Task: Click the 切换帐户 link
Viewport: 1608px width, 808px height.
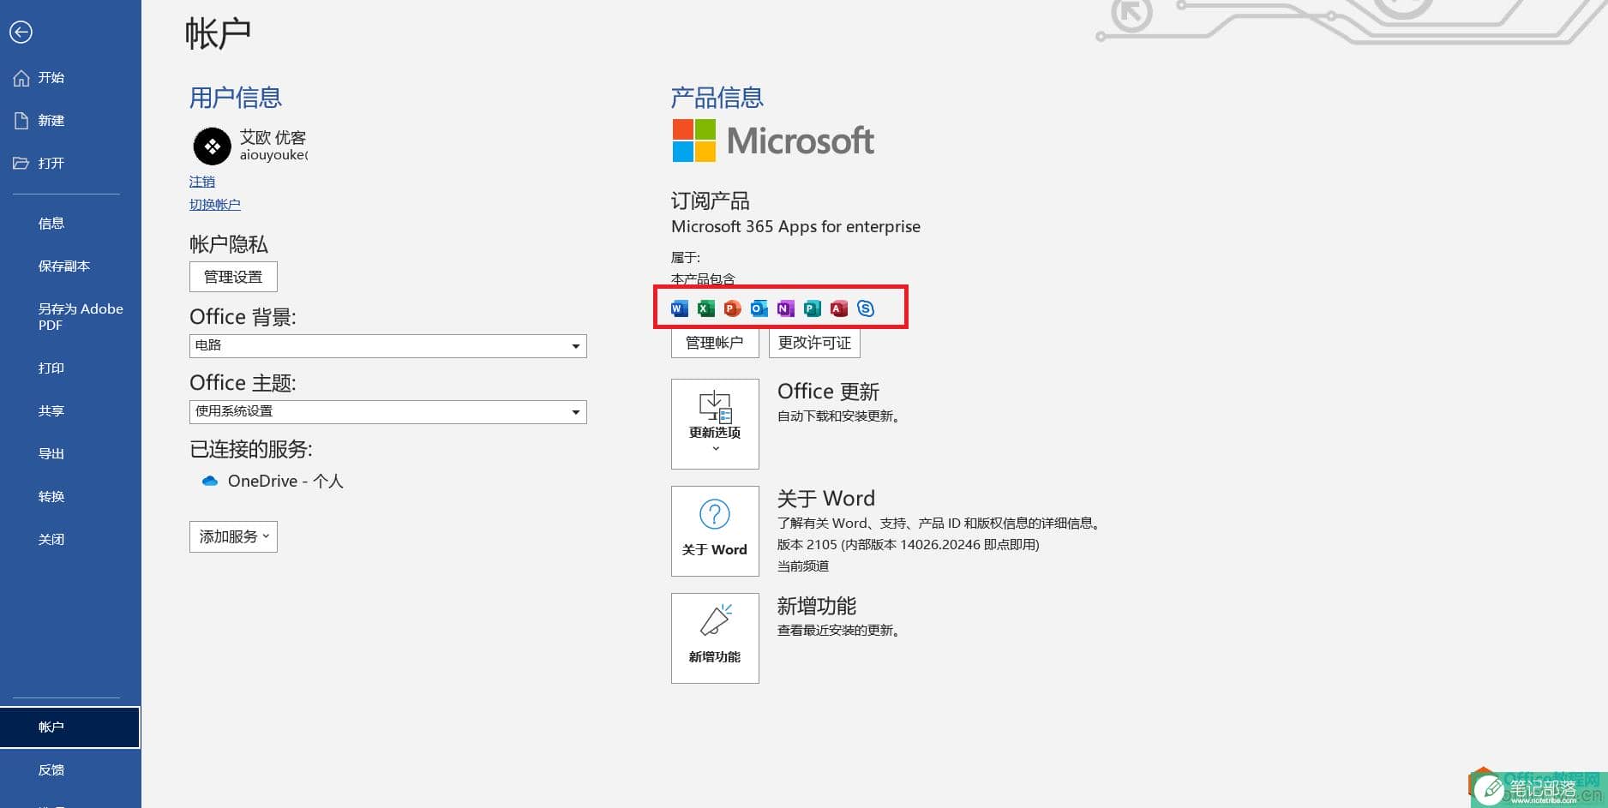Action: (x=215, y=205)
